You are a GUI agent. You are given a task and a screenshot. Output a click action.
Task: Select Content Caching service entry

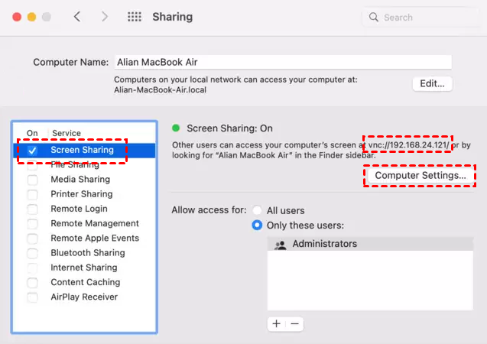[x=85, y=282]
